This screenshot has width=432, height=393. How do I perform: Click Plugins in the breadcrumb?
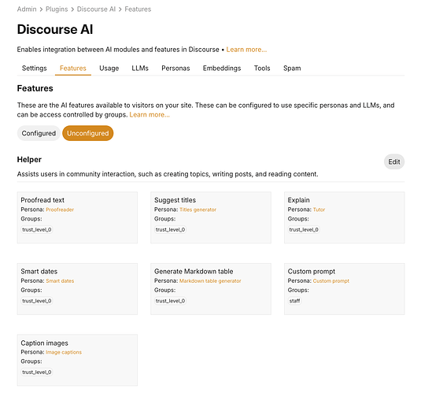click(57, 9)
